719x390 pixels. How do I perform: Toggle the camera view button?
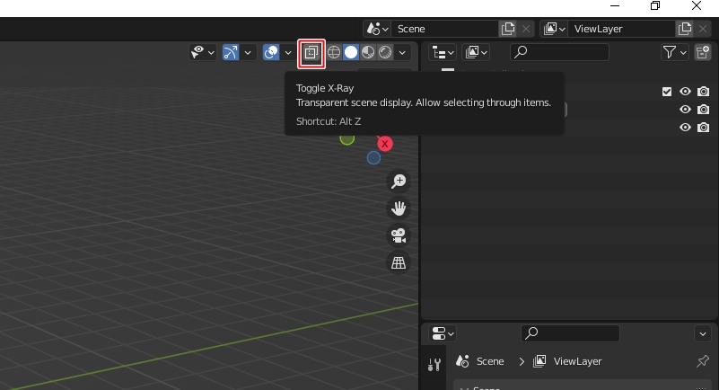point(399,235)
